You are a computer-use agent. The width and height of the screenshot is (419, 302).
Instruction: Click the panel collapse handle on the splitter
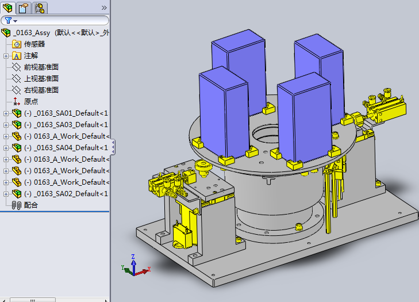tap(113, 147)
